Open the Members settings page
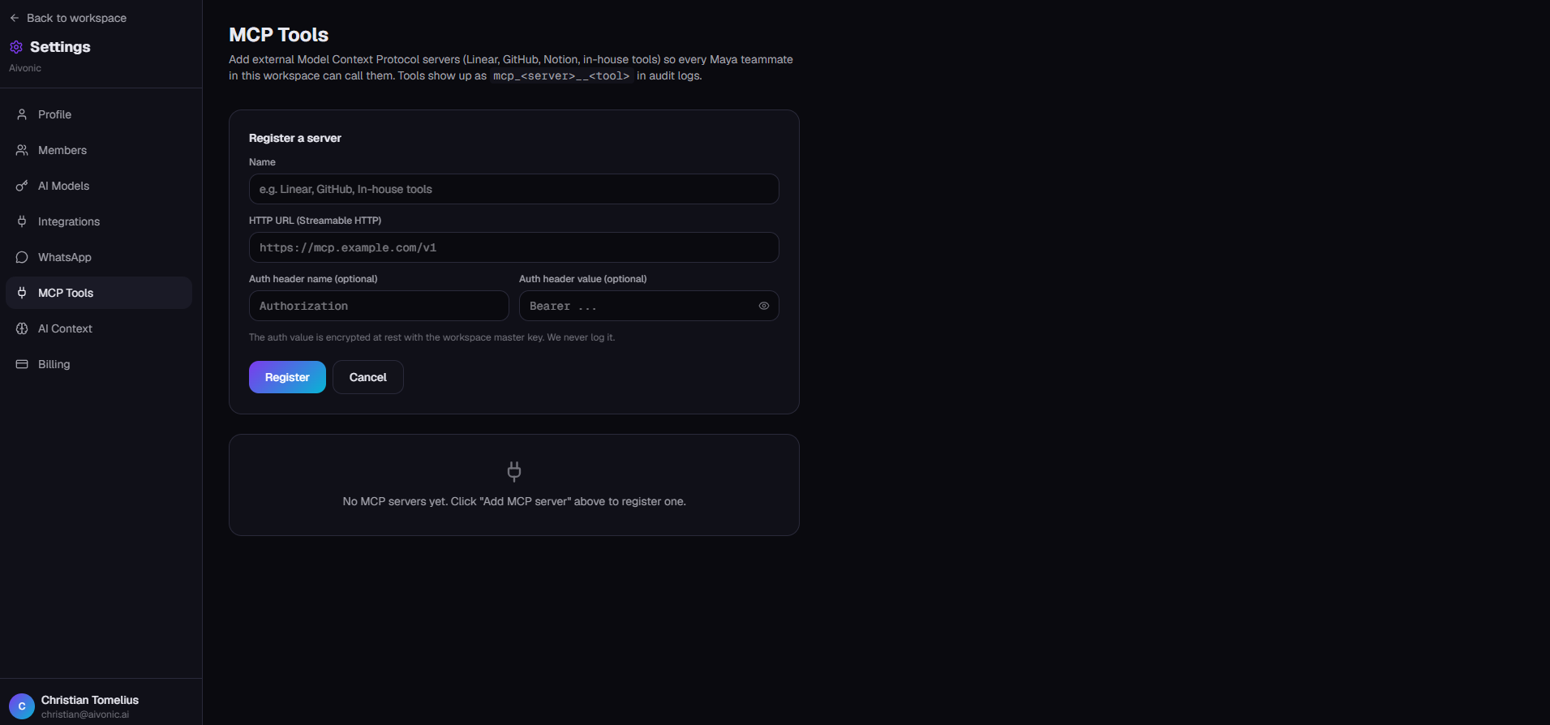The image size is (1550, 725). pyautogui.click(x=99, y=150)
